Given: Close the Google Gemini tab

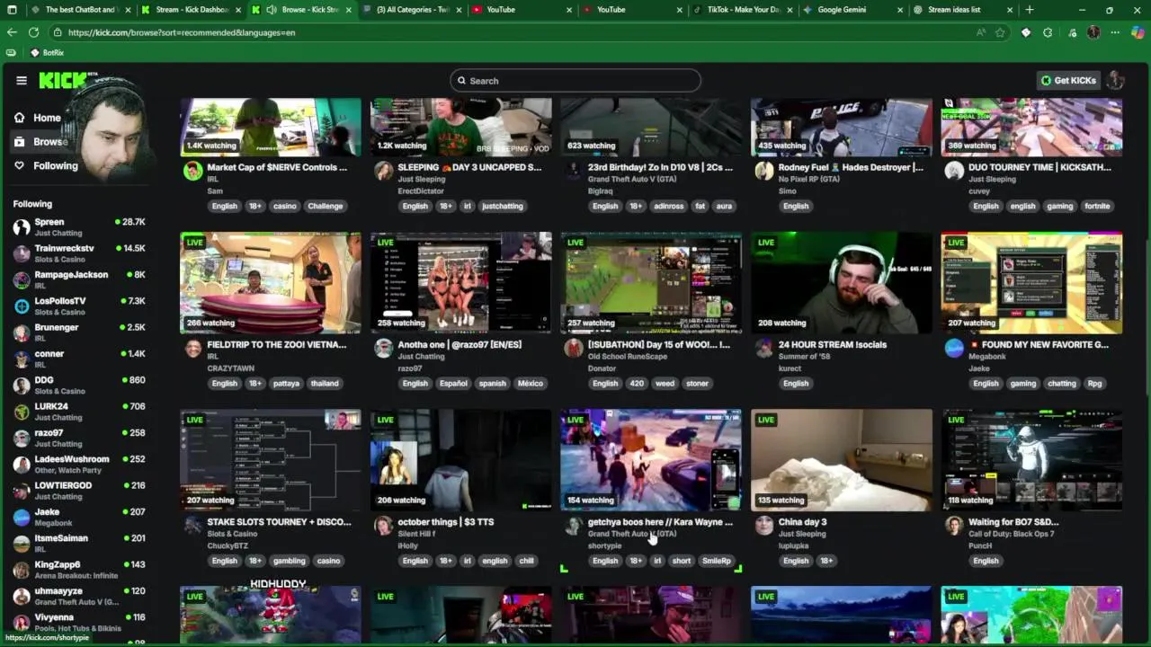Looking at the screenshot, I should tap(900, 10).
